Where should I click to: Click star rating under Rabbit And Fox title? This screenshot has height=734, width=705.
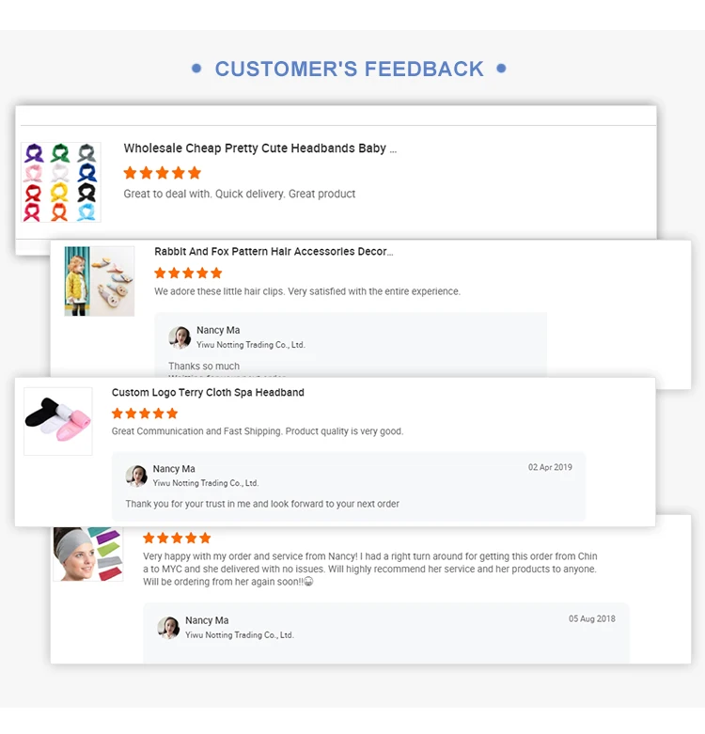click(x=188, y=273)
